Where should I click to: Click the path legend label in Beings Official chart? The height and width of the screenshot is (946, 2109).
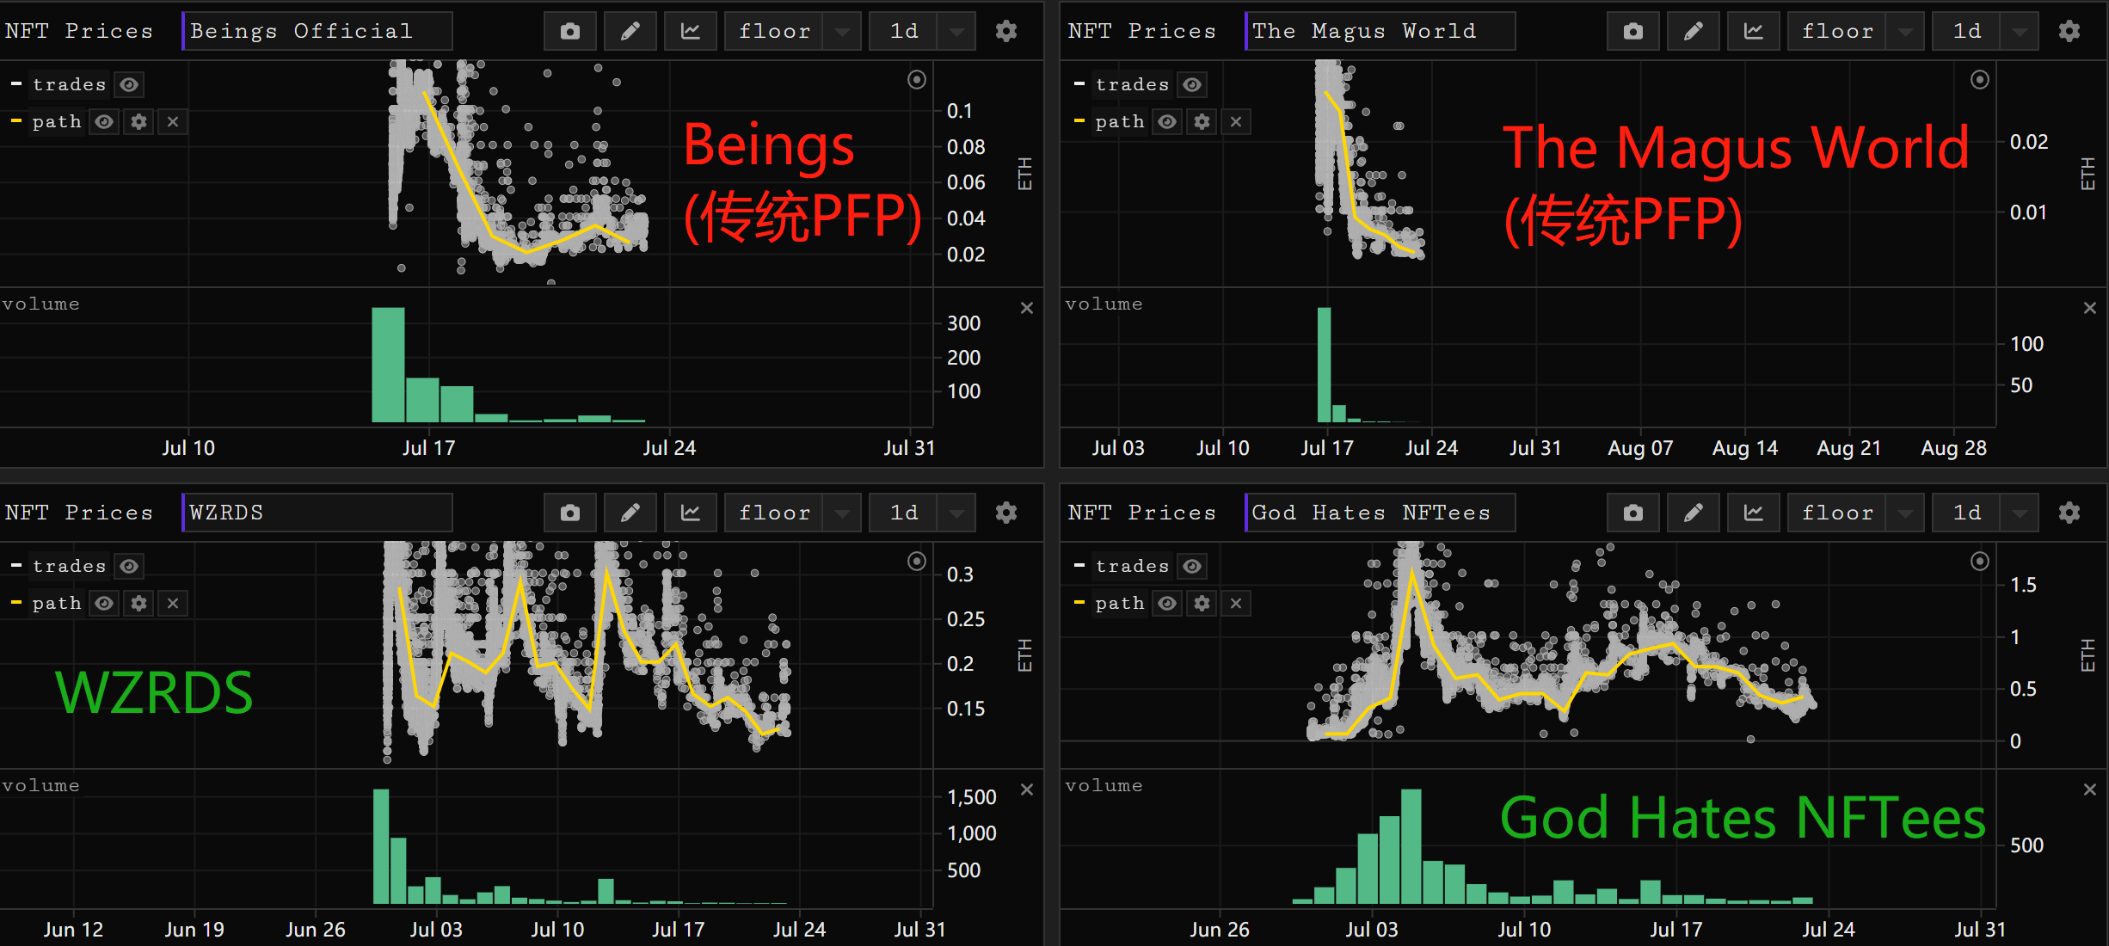[57, 122]
